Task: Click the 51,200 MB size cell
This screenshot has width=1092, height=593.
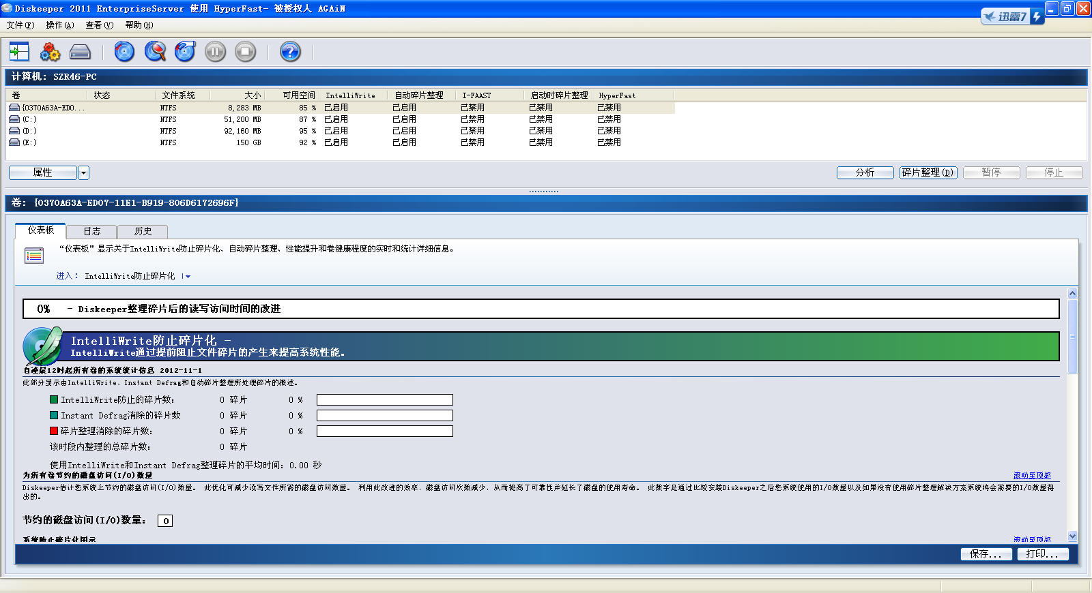Action: pos(242,119)
